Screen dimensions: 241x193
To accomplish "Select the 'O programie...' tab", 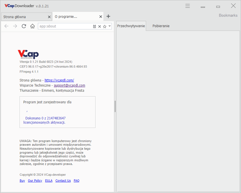I will 78,17.
